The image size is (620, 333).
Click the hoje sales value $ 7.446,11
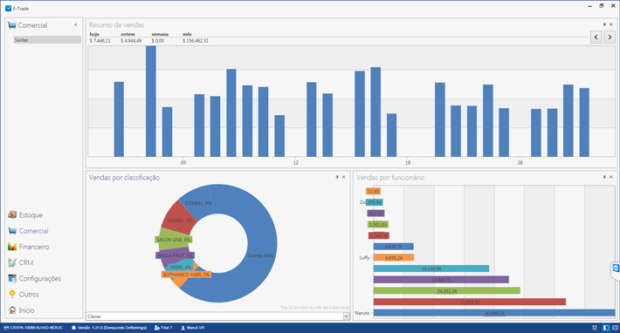(x=100, y=41)
